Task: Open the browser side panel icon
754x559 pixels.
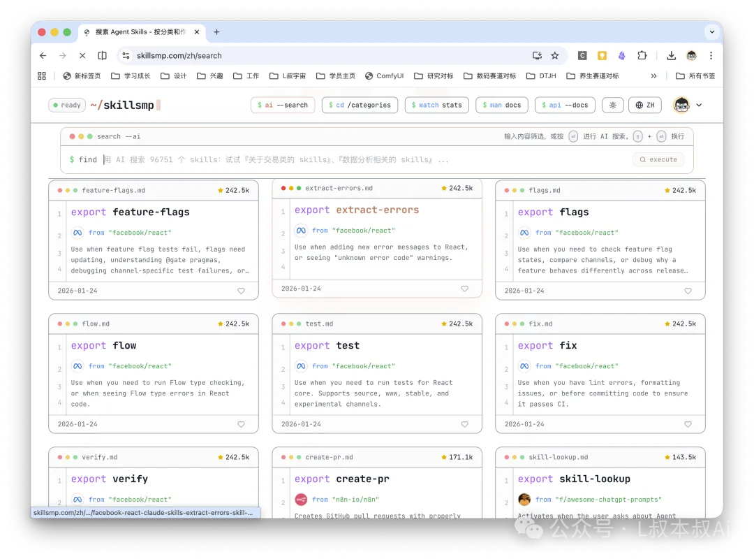Action: pyautogui.click(x=103, y=56)
